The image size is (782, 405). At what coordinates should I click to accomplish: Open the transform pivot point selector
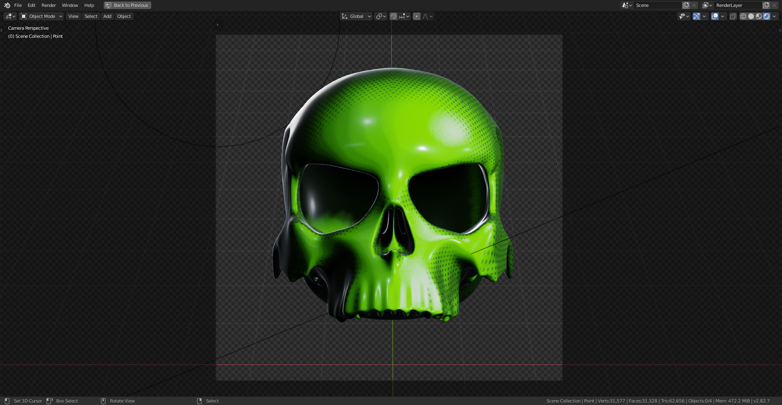click(381, 16)
